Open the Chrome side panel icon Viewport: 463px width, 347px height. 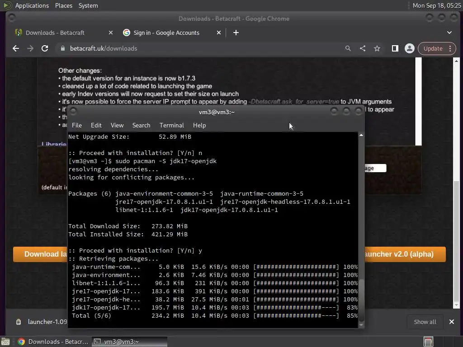click(395, 48)
